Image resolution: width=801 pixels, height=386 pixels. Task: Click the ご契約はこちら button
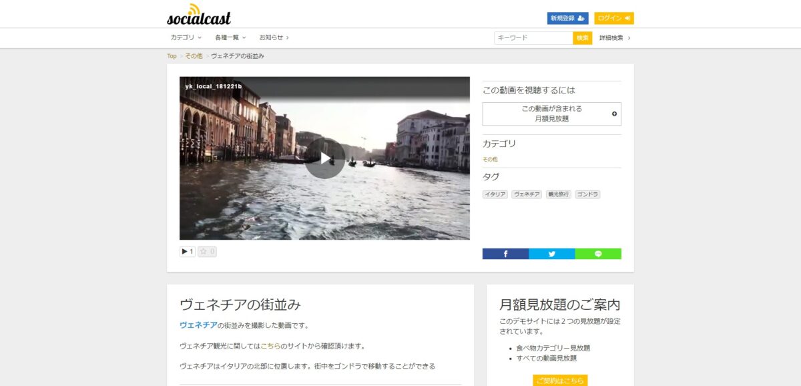560,381
